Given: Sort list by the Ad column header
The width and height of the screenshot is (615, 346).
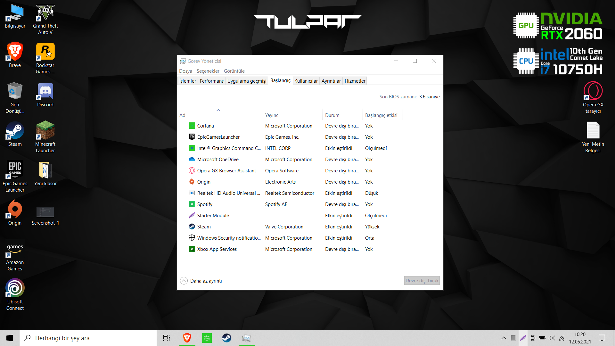Looking at the screenshot, I should coord(183,115).
